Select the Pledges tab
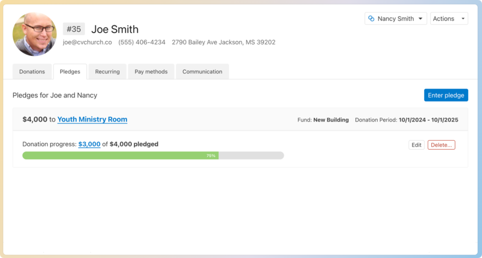The height and width of the screenshot is (258, 482). (x=70, y=72)
